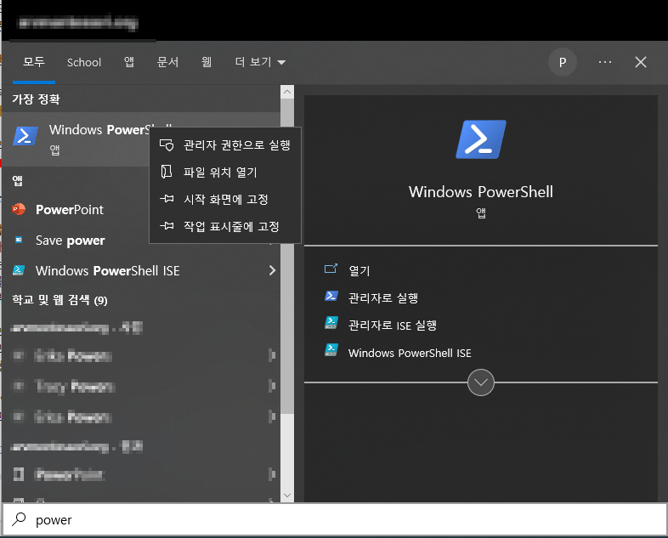Switch to the School tab
Viewport: 668px width, 538px height.
point(84,63)
